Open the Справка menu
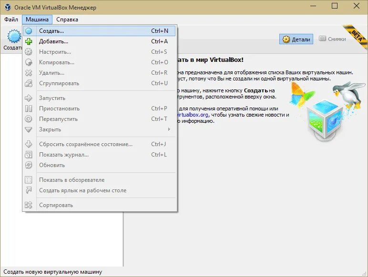The width and height of the screenshot is (368, 277). click(67, 20)
